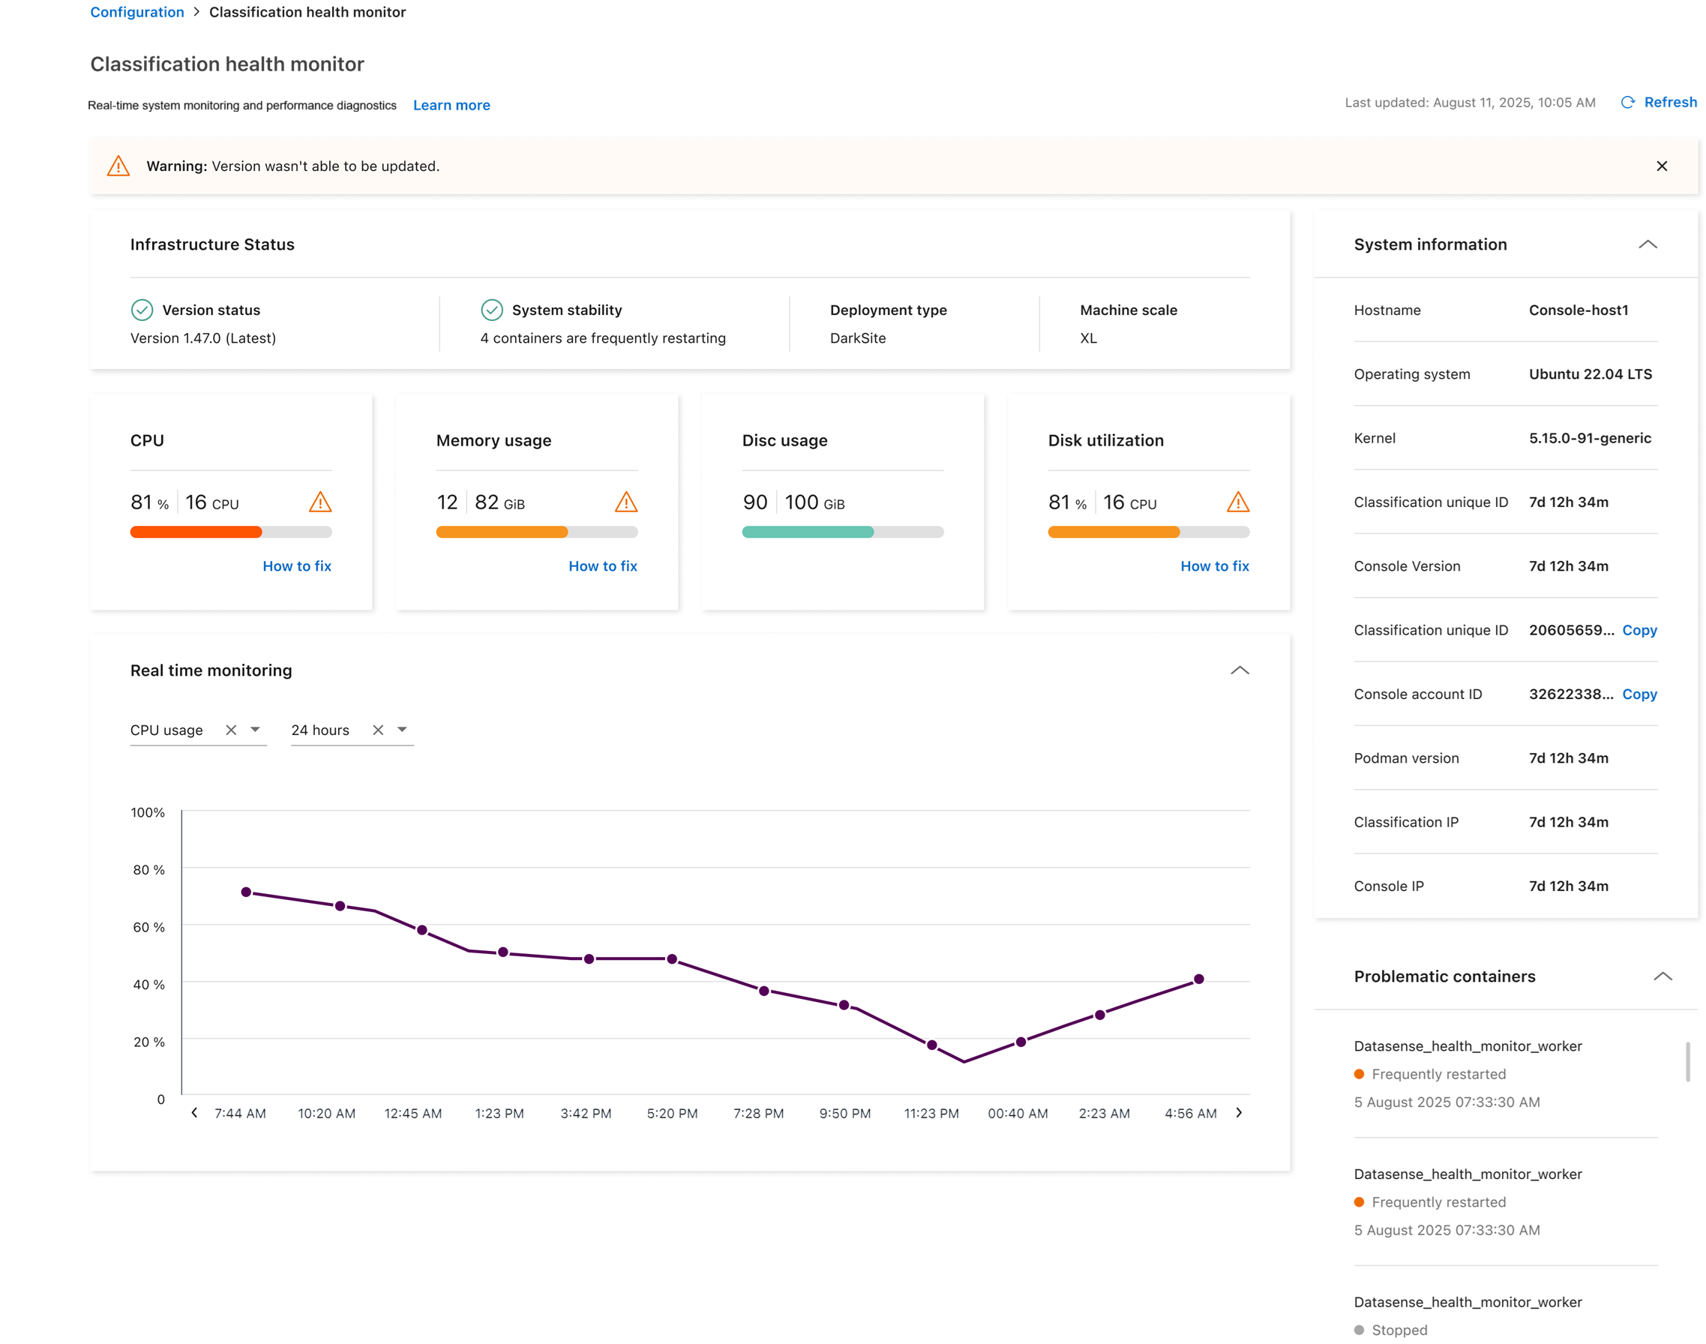The image size is (1706, 1344).
Task: Click the Version status check icon
Action: click(141, 309)
